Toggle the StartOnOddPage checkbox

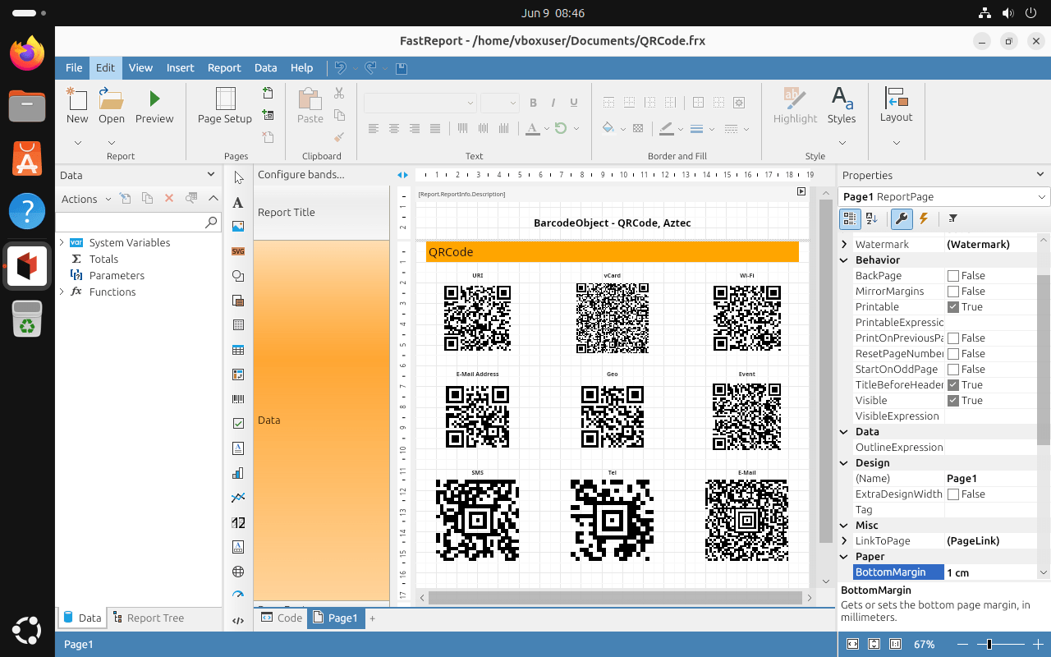click(953, 370)
